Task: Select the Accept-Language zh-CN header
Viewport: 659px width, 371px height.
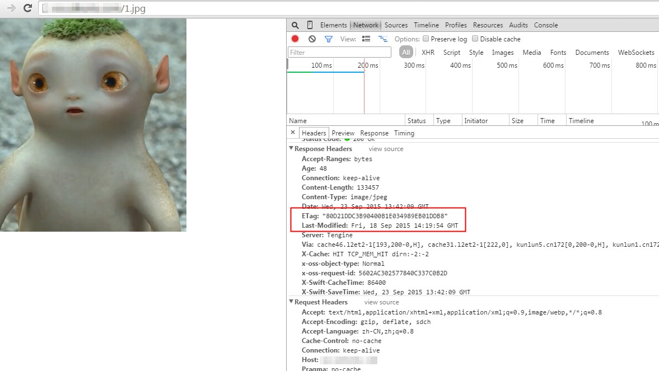Action: point(358,331)
